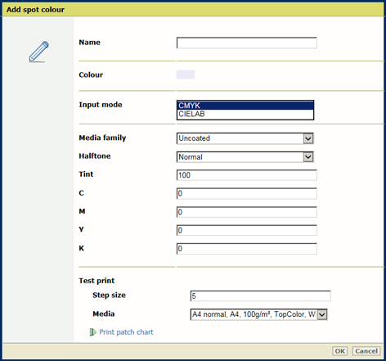Click the K value field

pos(247,249)
